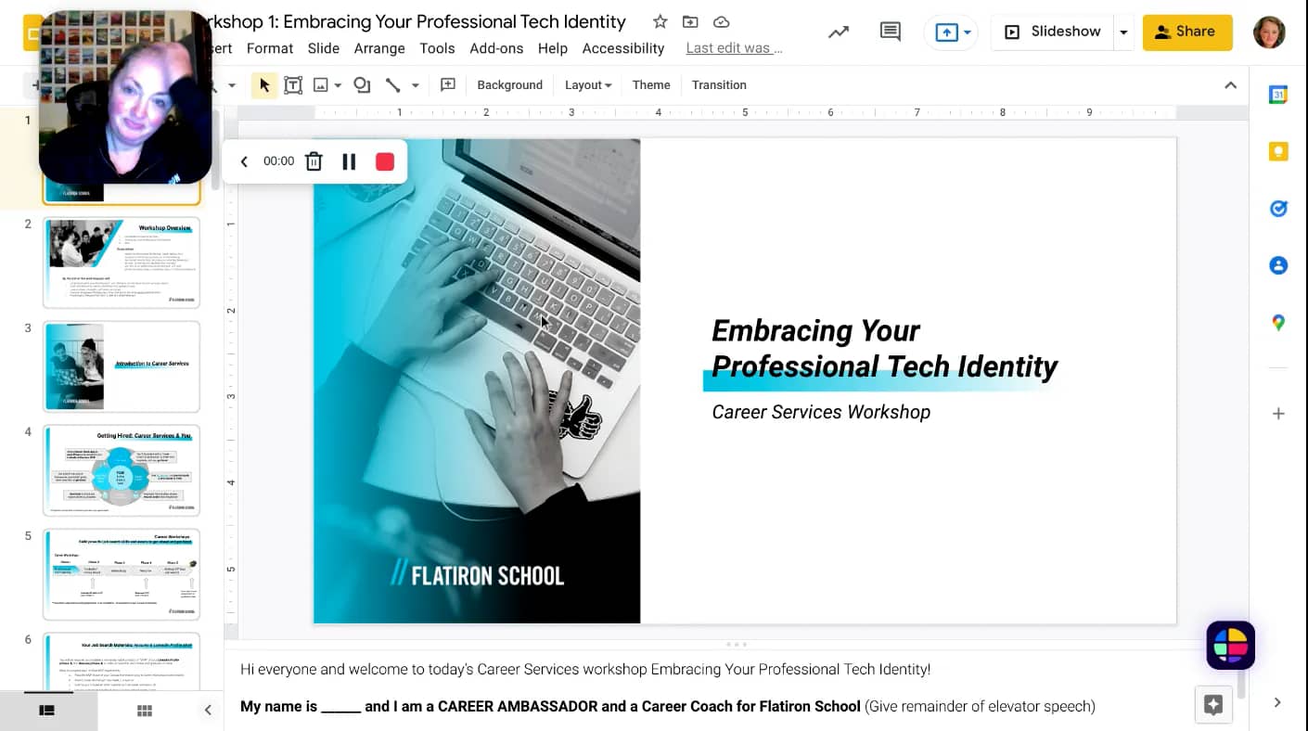Delete the recording with the trash icon

(x=314, y=161)
